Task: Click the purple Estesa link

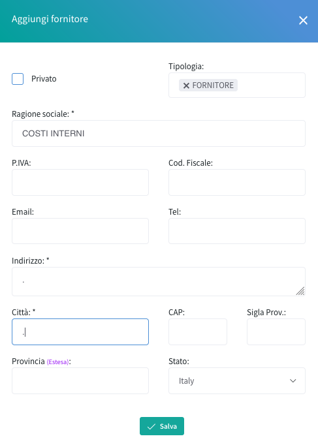Action: click(x=58, y=362)
